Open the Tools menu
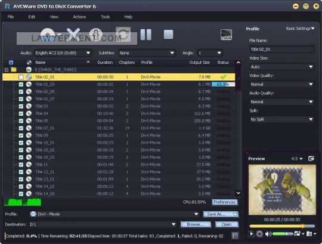322x244 pixels. pos(106,17)
